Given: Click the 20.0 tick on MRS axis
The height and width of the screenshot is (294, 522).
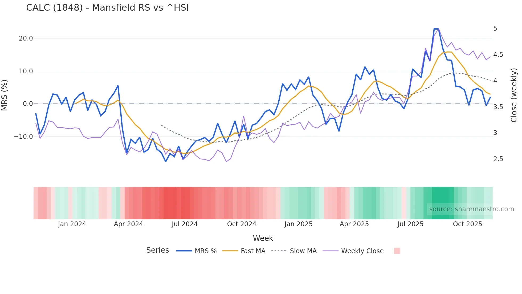Looking at the screenshot, I should pos(26,38).
